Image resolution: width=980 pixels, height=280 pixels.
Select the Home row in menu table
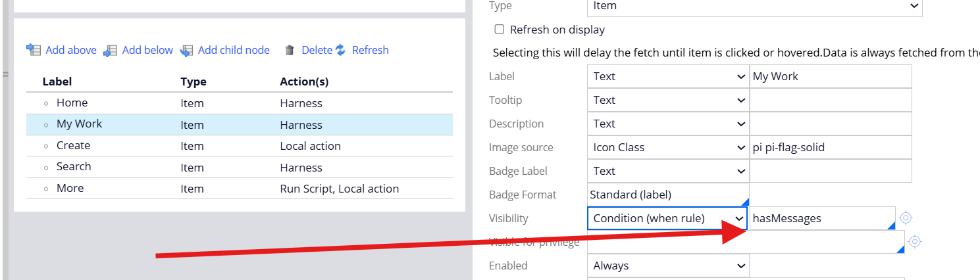point(240,103)
